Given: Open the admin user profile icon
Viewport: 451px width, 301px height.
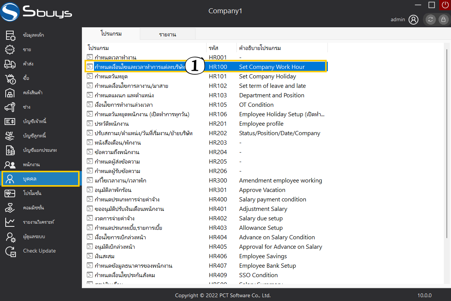Looking at the screenshot, I should [x=413, y=20].
